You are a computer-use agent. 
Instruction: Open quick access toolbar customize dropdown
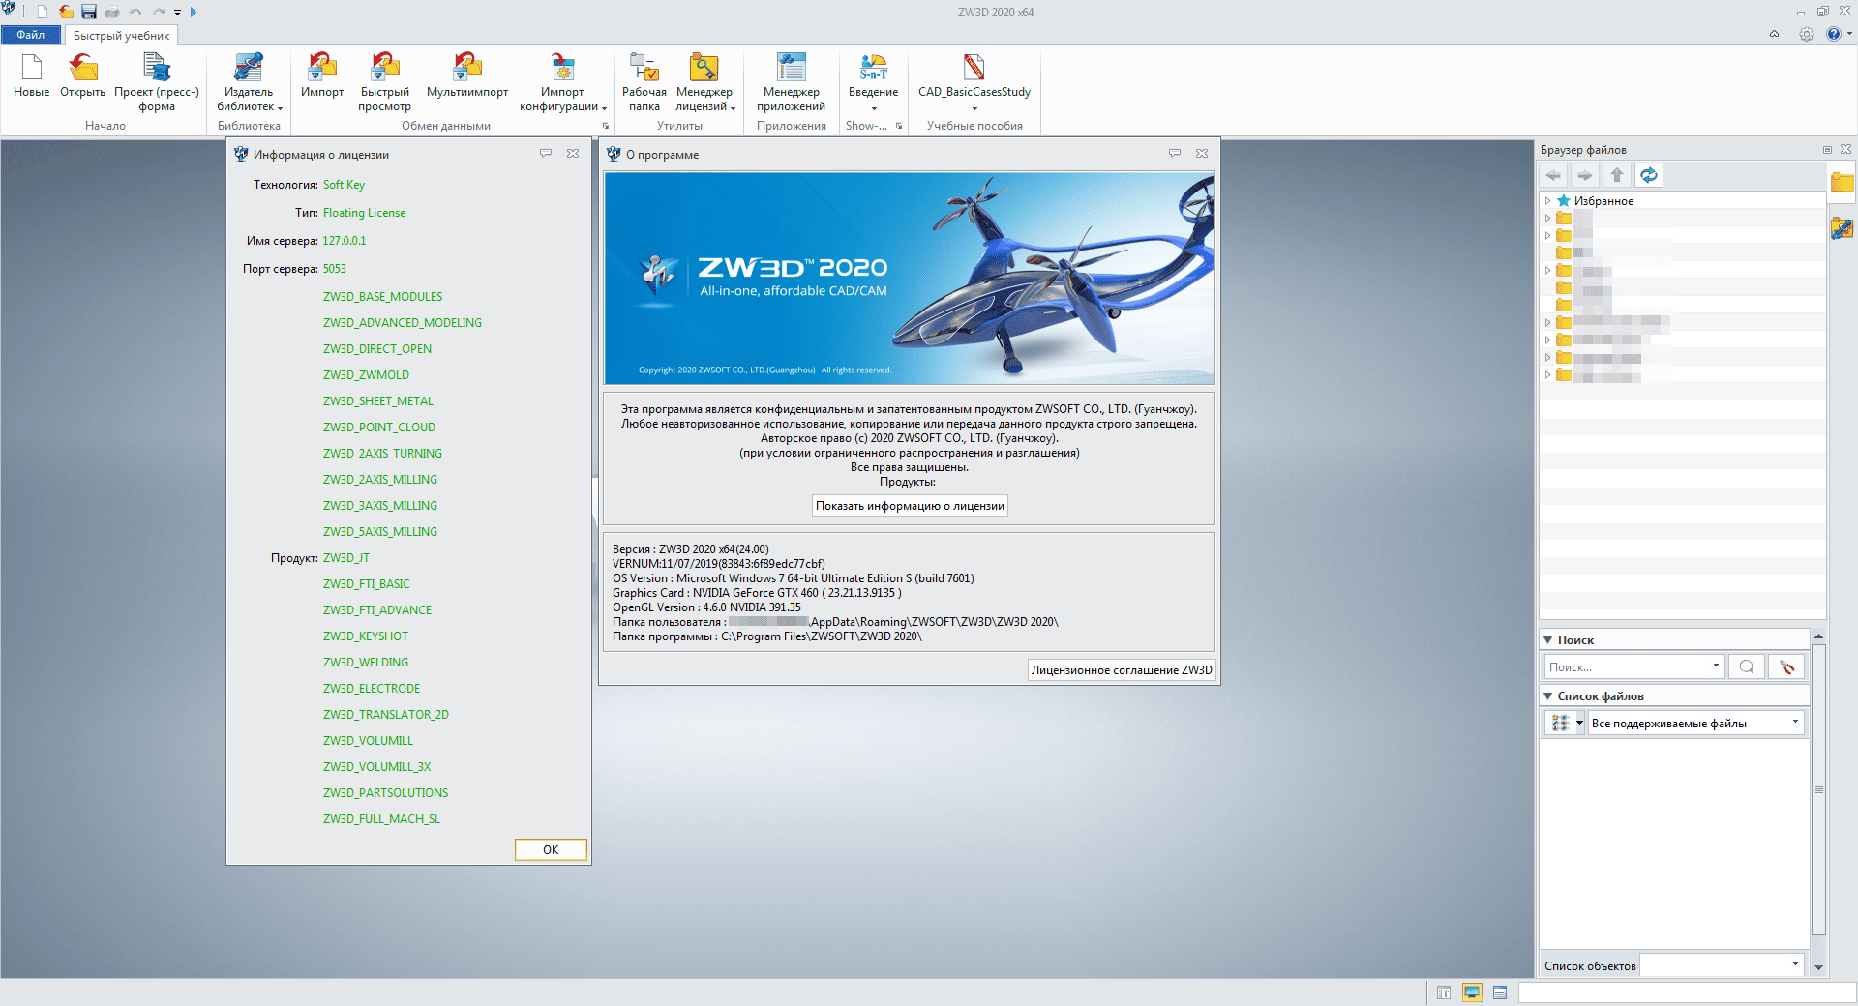(178, 13)
